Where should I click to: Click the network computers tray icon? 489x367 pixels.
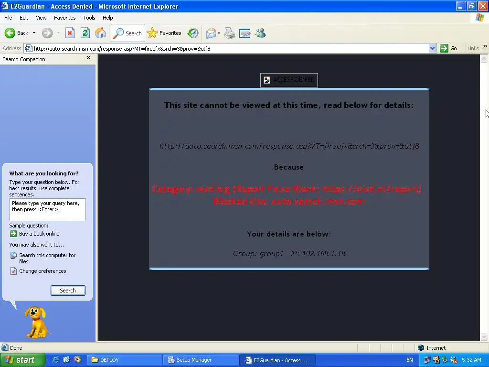(427, 360)
